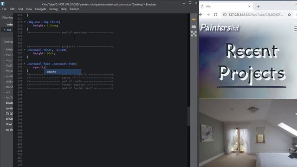The height and width of the screenshot is (167, 297).
Task: Click 'height: 6.5rem;' on line 219
Action: pos(46,26)
